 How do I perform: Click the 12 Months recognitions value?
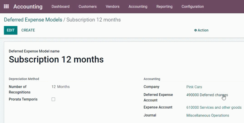pos(61,87)
